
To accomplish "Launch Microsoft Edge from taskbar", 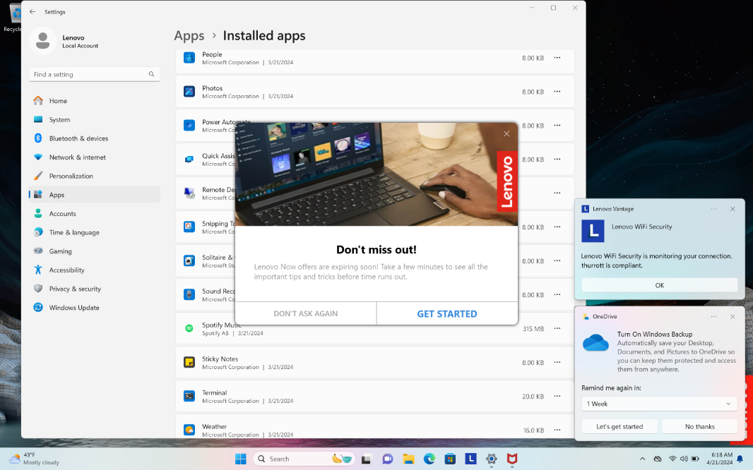I will [429, 459].
